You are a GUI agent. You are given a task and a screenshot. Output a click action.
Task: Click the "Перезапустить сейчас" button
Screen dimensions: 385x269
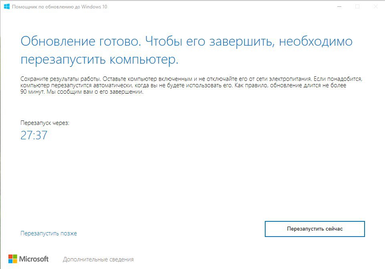(315, 229)
